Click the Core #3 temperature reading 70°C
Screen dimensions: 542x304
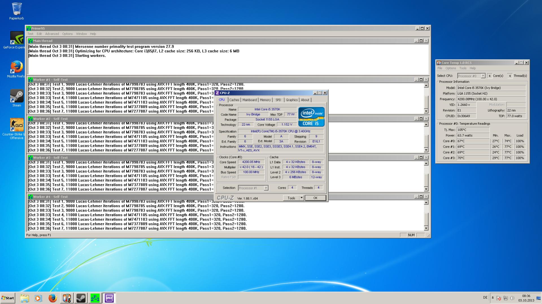[x=473, y=158]
